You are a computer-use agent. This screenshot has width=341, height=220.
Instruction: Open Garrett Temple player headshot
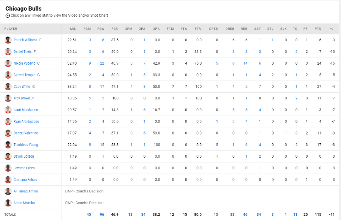point(8,75)
